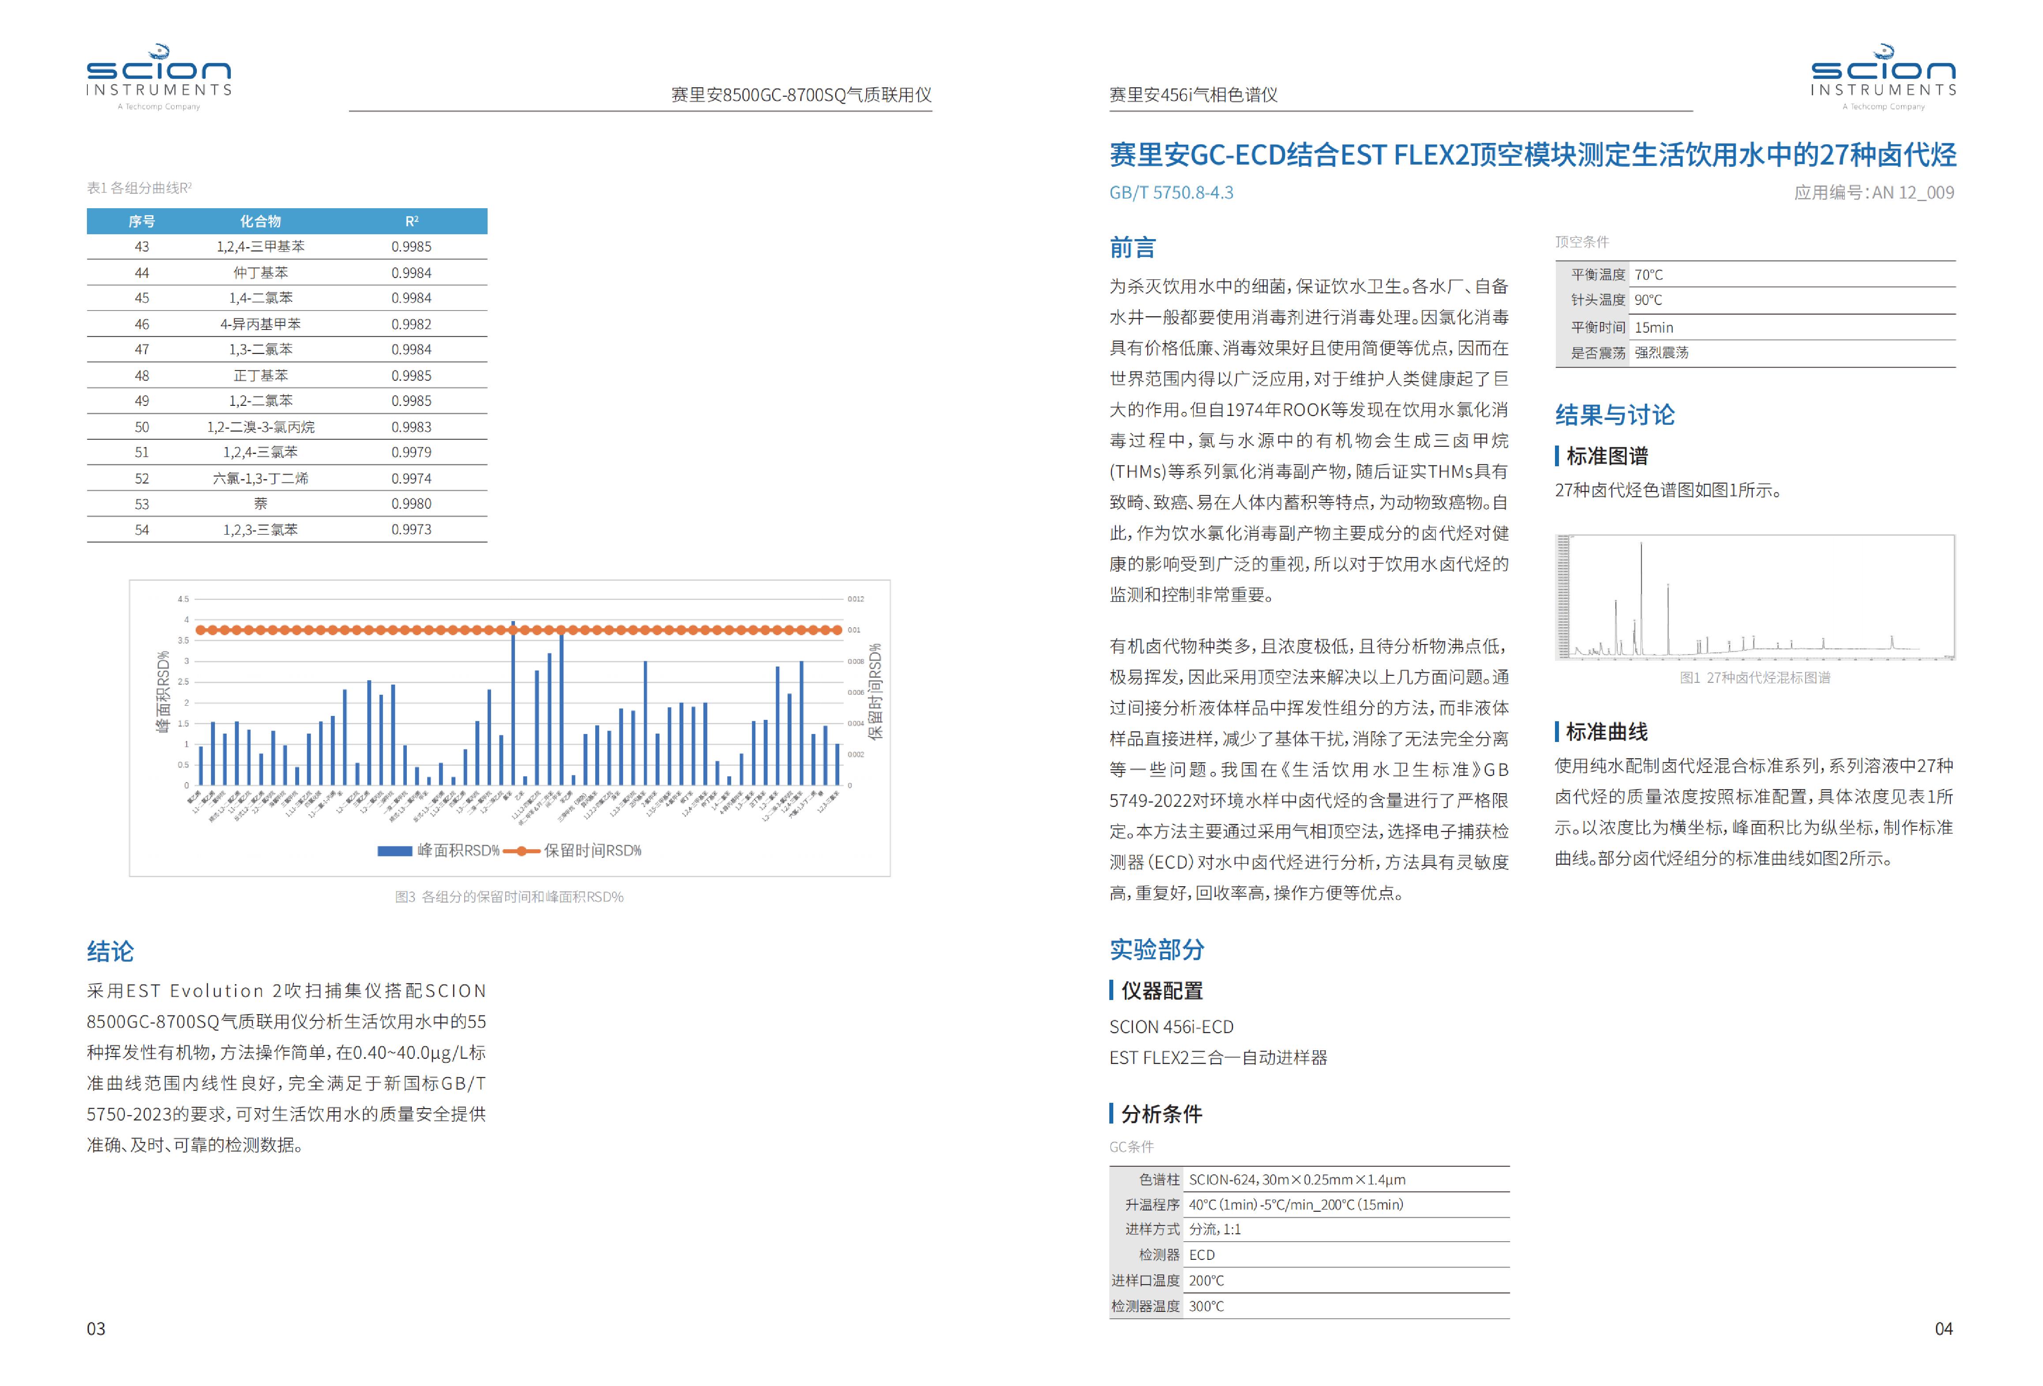The image size is (2043, 1386).
Task: Click the RSD% bar chart figure
Action: [x=510, y=728]
